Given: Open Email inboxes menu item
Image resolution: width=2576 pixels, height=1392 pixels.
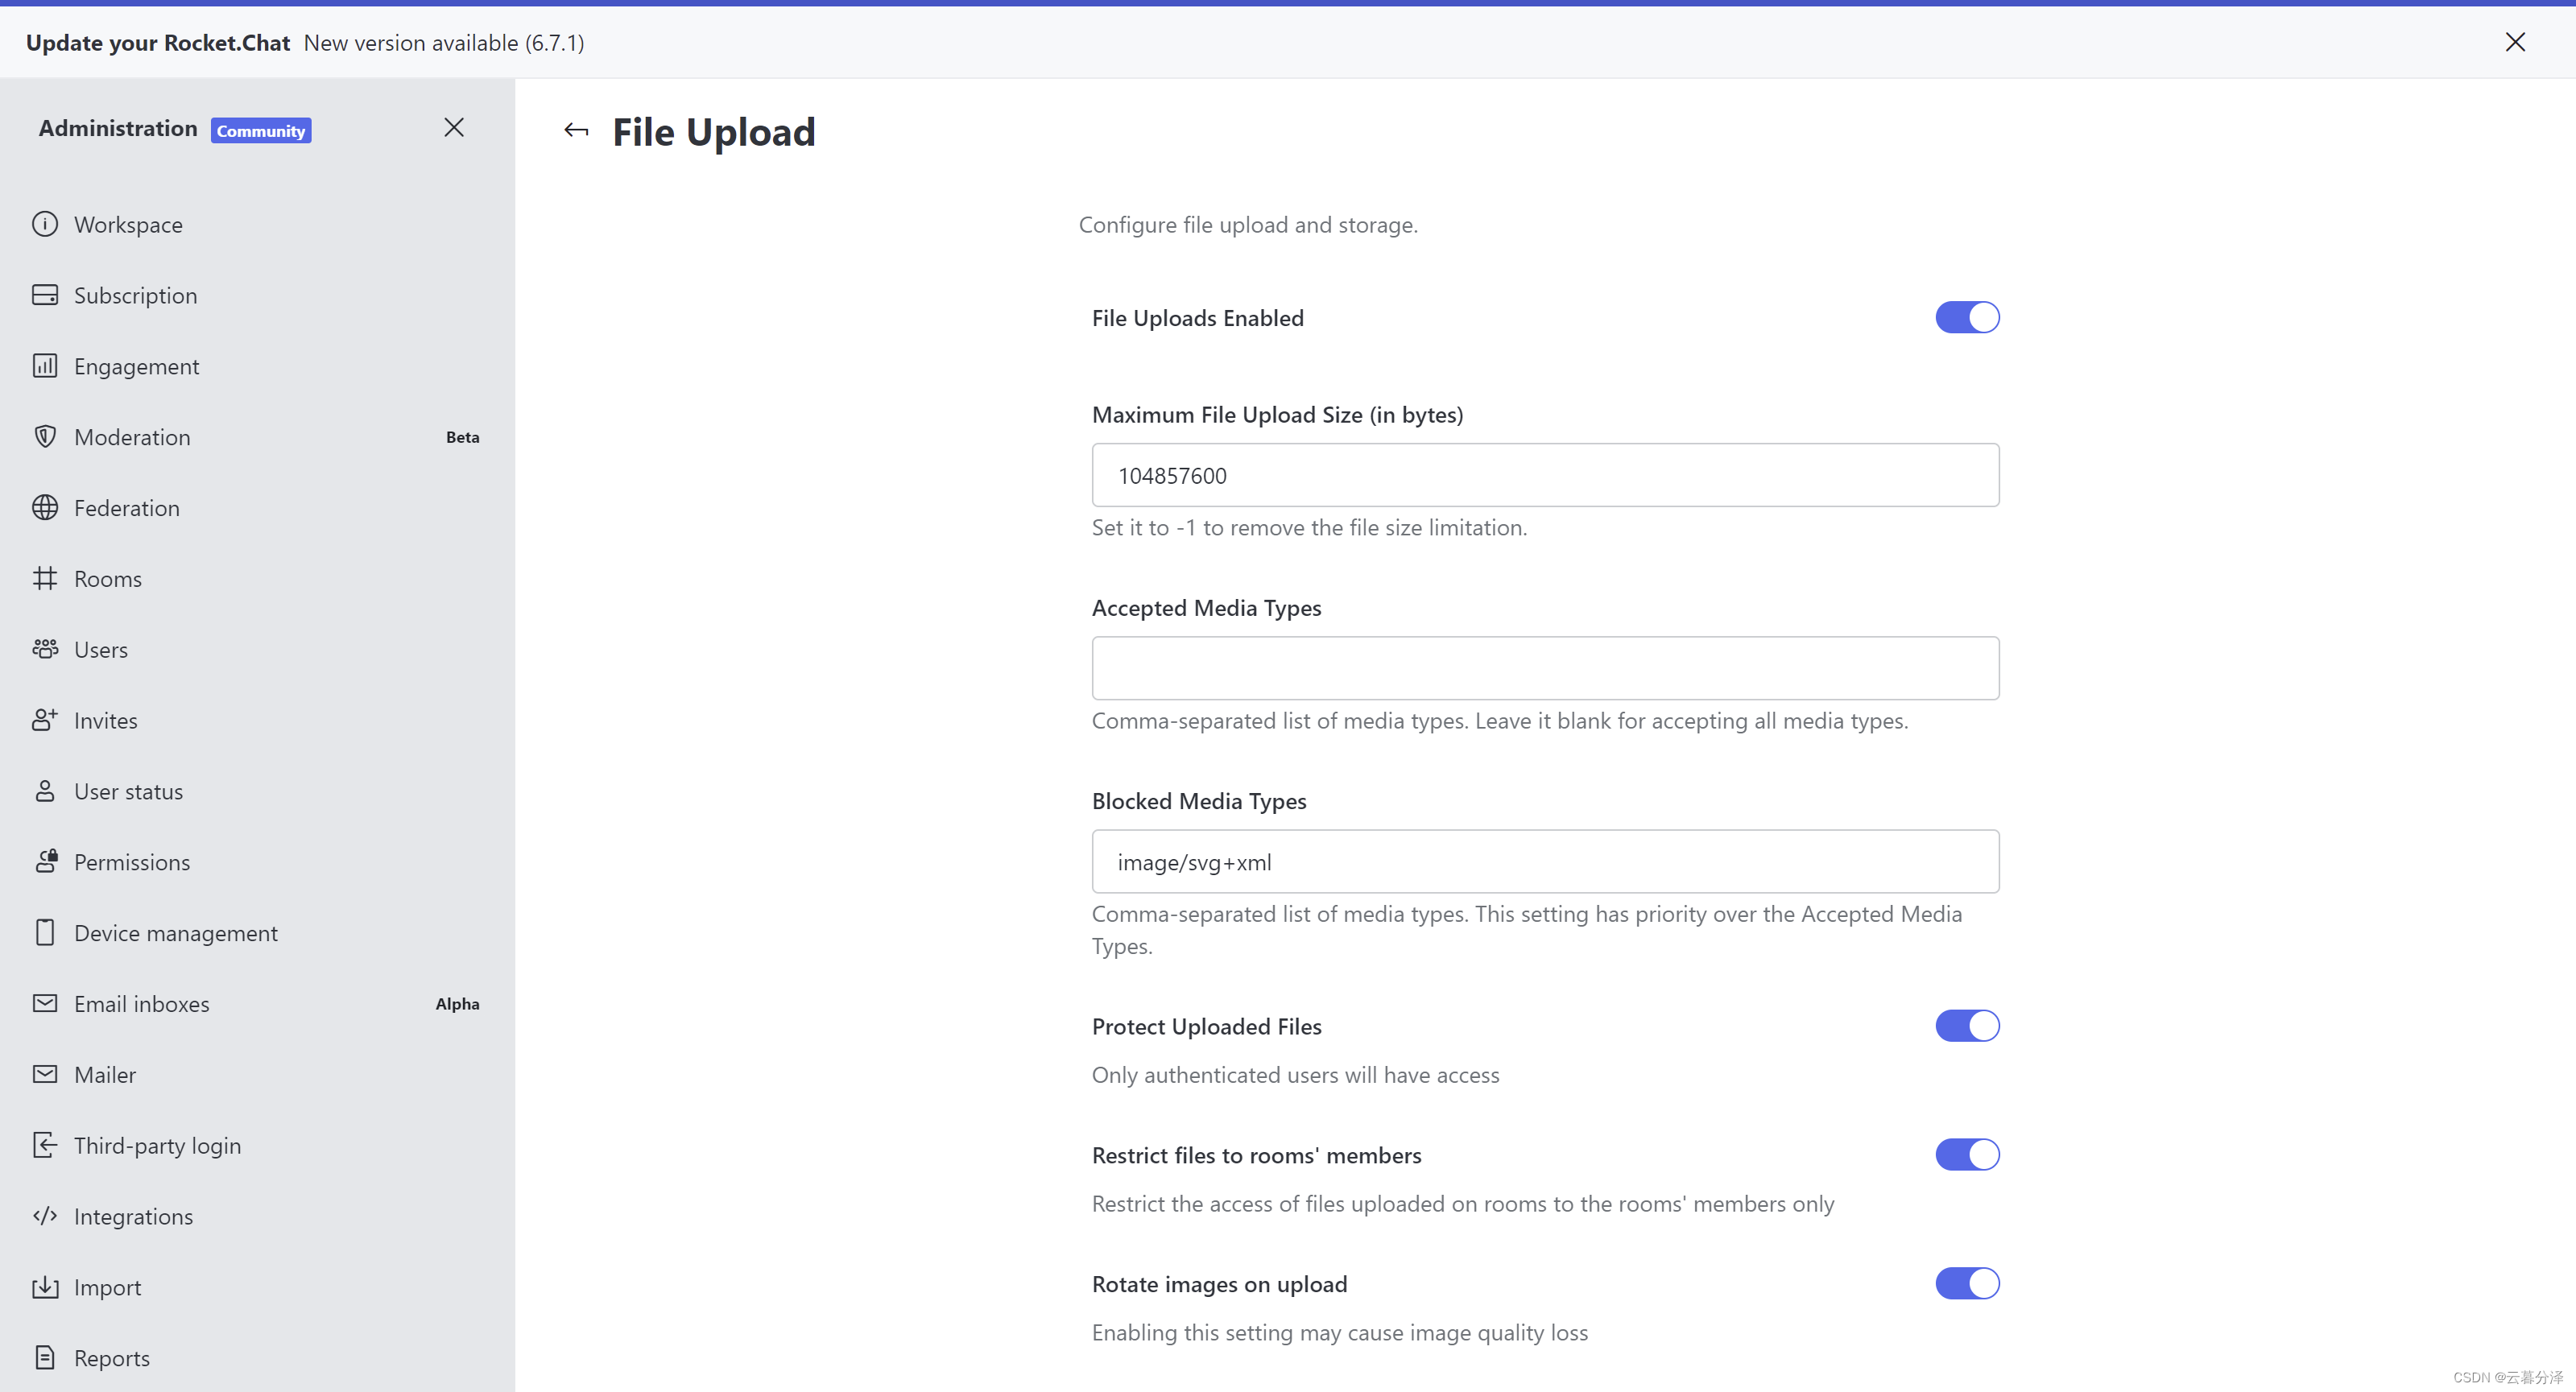Looking at the screenshot, I should [141, 1004].
